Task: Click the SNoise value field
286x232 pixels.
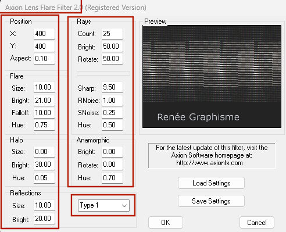Action: 112,113
